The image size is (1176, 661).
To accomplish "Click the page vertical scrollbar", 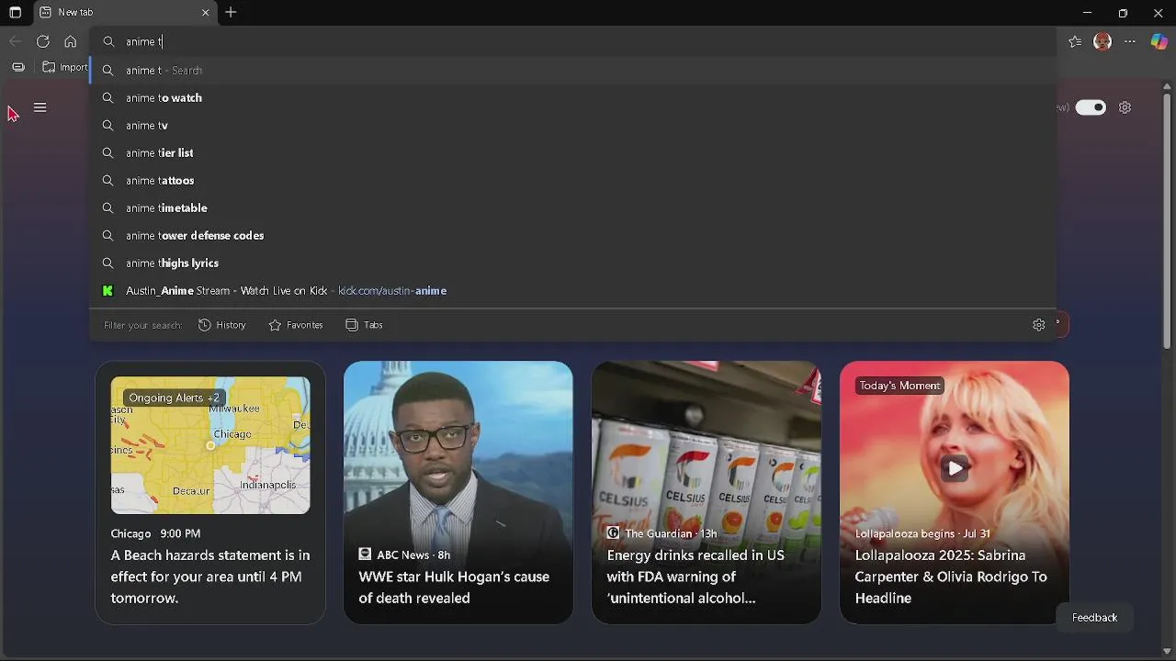I will click(1168, 220).
